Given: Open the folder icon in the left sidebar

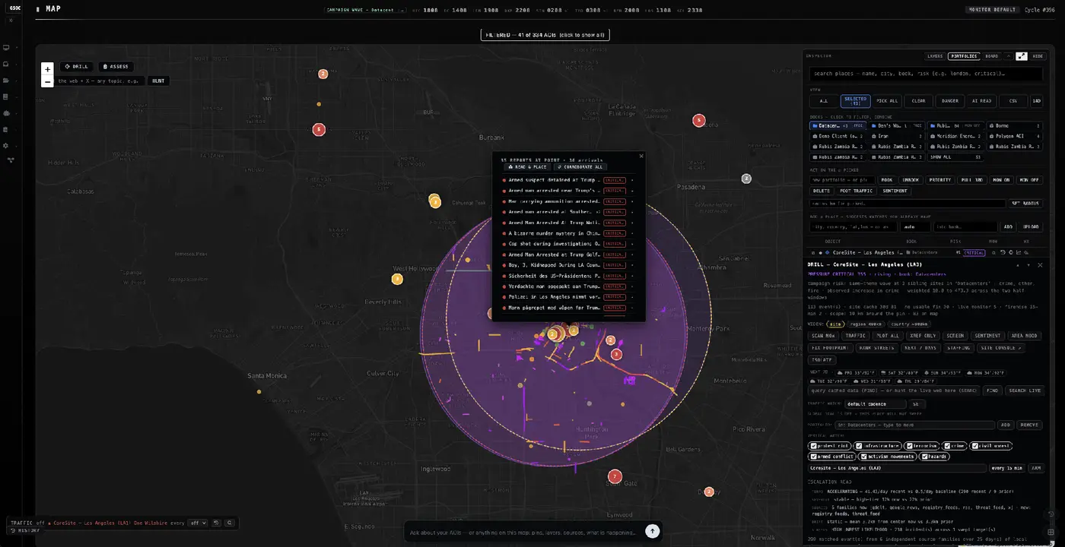Looking at the screenshot, I should click(x=6, y=81).
